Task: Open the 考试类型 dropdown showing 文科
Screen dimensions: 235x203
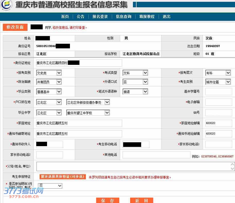Action: (135, 73)
